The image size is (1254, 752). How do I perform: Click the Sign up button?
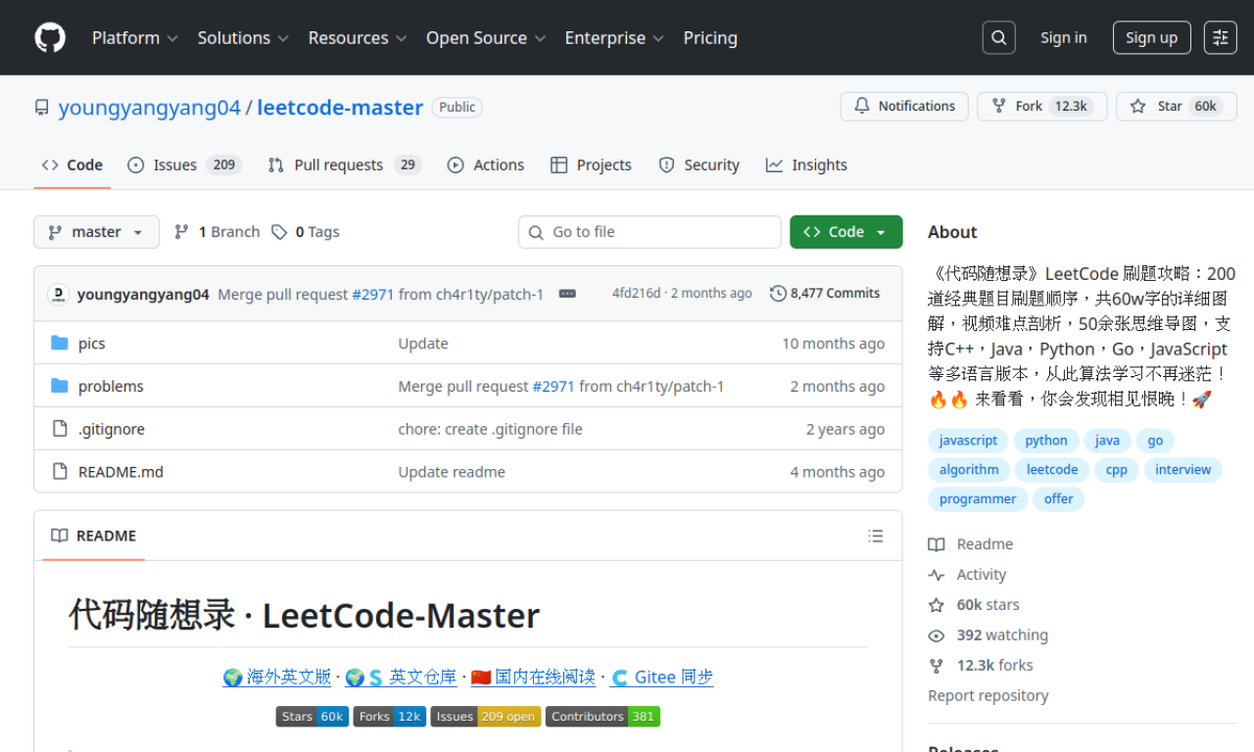(1151, 38)
